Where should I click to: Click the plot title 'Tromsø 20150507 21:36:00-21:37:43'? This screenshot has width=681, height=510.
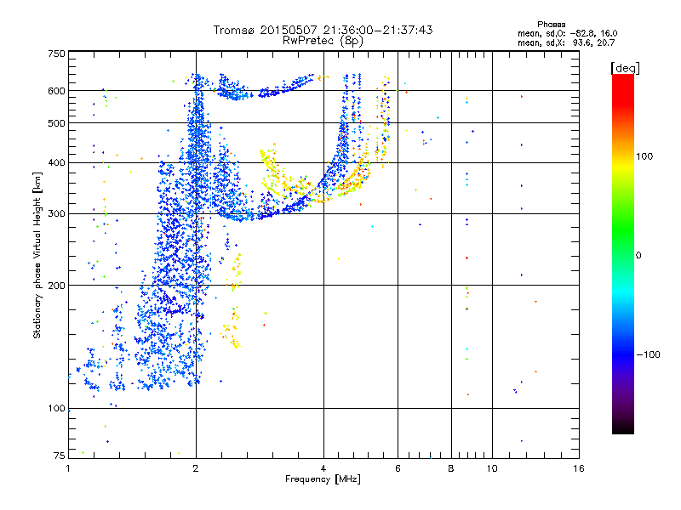[323, 30]
